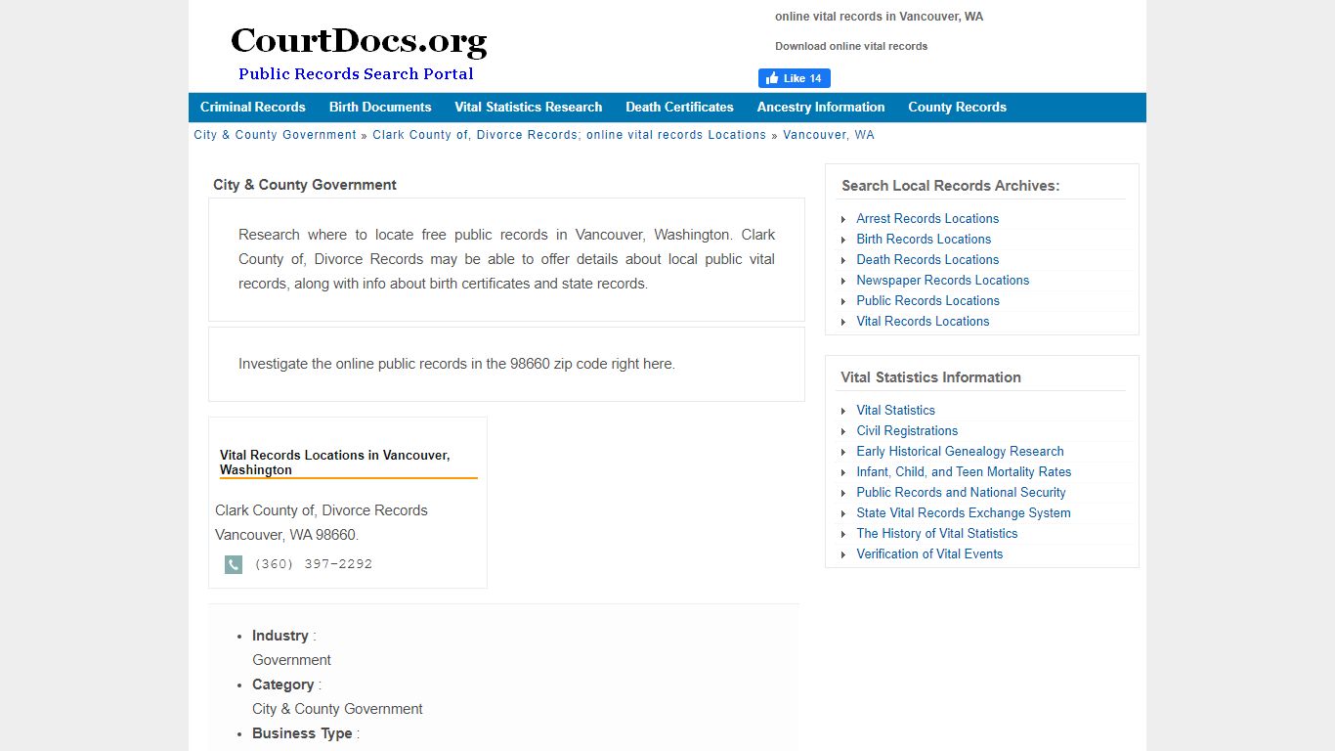Image resolution: width=1335 pixels, height=751 pixels.
Task: Open Vital Statistics Research menu item
Action: point(529,108)
